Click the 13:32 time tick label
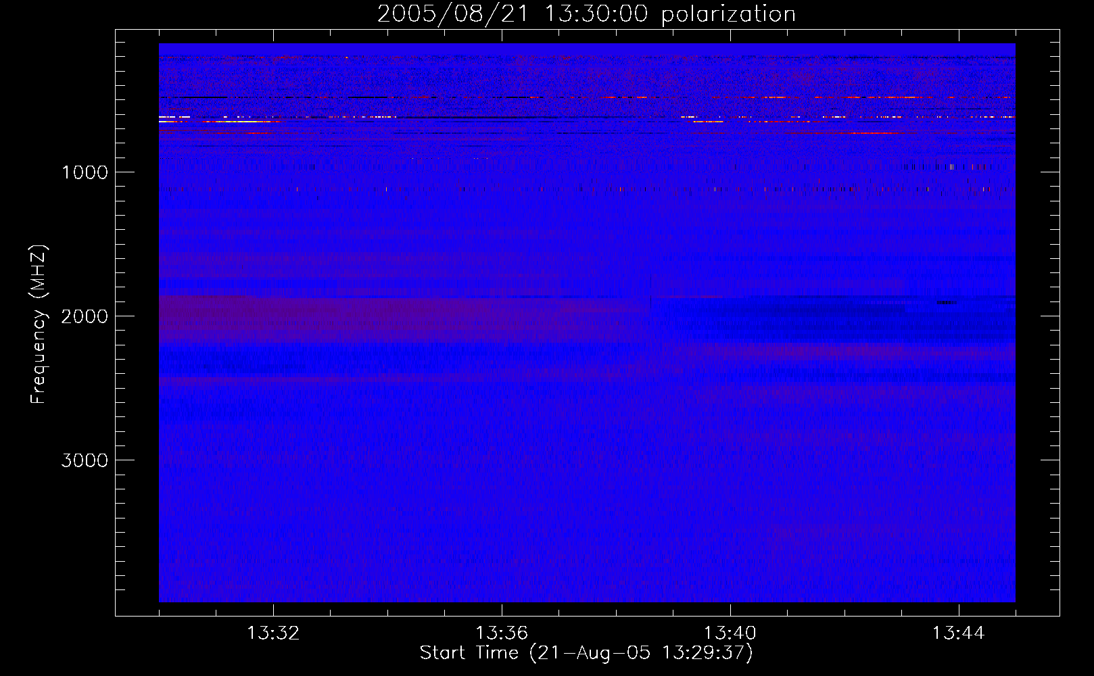The height and width of the screenshot is (676, 1094). [x=273, y=633]
